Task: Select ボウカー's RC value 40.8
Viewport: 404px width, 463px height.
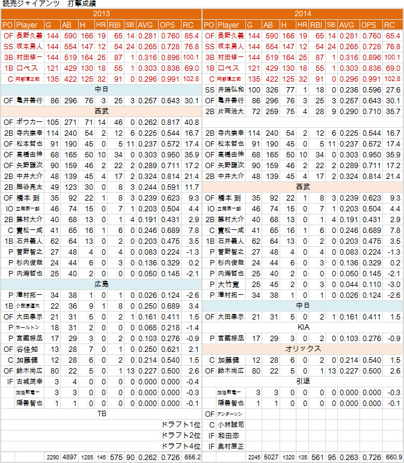Action: point(192,123)
